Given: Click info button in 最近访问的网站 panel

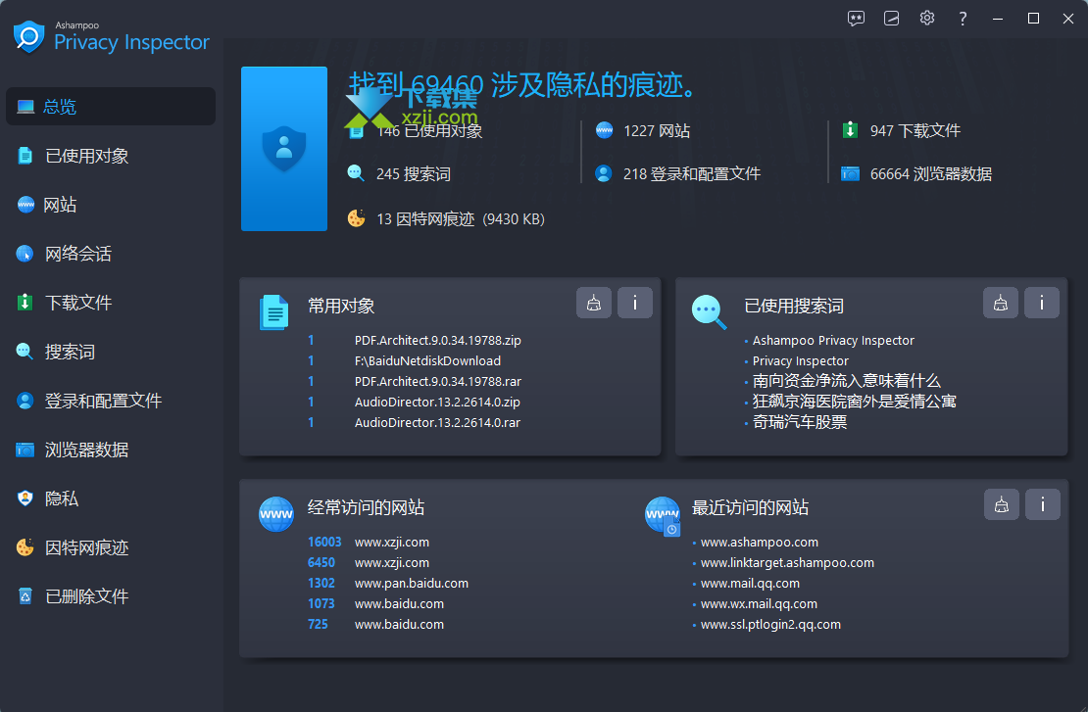Looking at the screenshot, I should 1042,504.
